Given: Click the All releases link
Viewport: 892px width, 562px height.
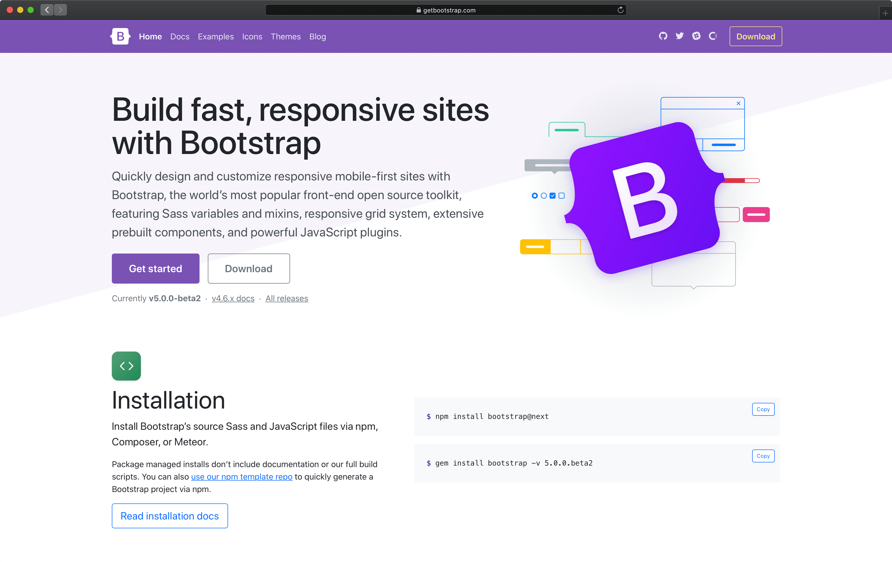Looking at the screenshot, I should pos(286,298).
